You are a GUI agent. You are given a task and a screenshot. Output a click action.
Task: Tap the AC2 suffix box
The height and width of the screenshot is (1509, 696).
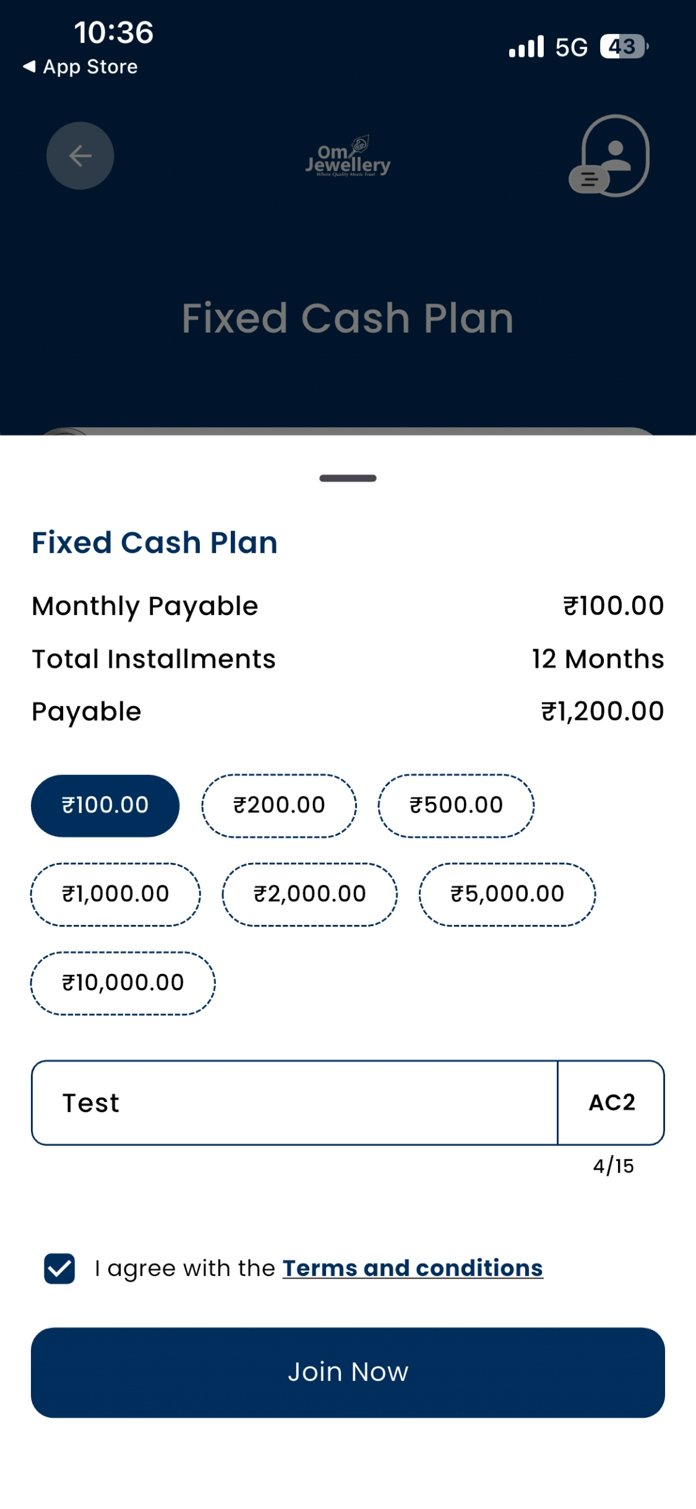pos(611,1103)
